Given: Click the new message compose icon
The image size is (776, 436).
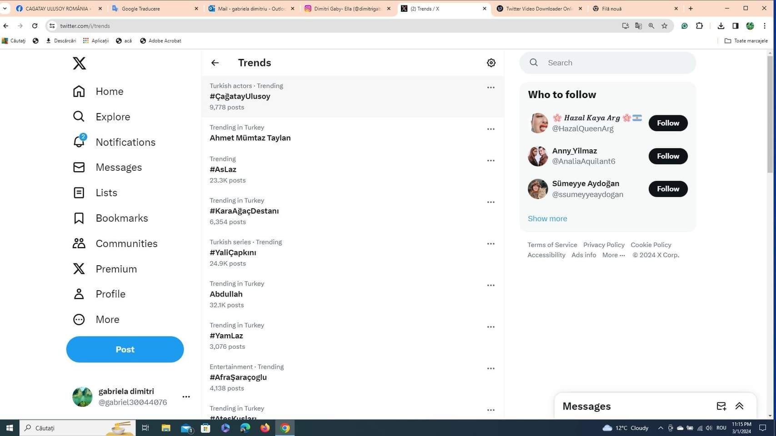Looking at the screenshot, I should [x=721, y=406].
